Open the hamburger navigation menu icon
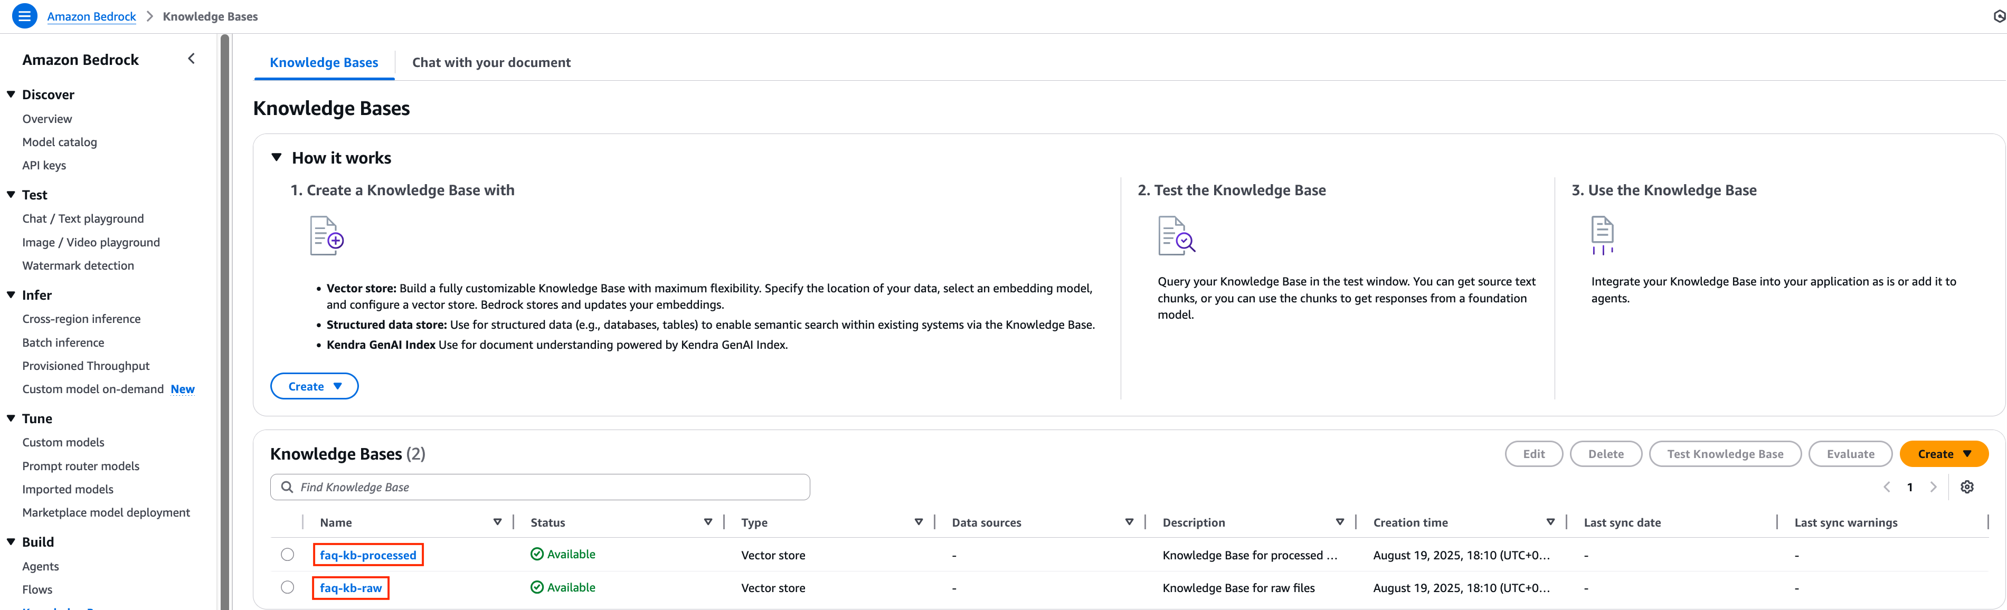Image resolution: width=2007 pixels, height=610 pixels. coord(24,16)
